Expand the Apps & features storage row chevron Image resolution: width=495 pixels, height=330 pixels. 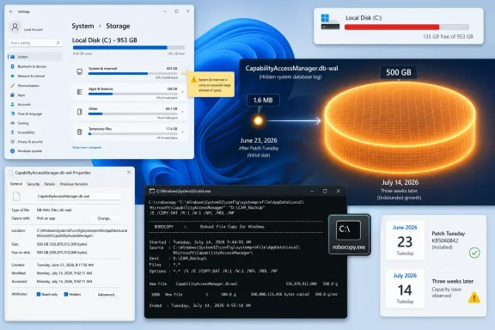click(182, 92)
